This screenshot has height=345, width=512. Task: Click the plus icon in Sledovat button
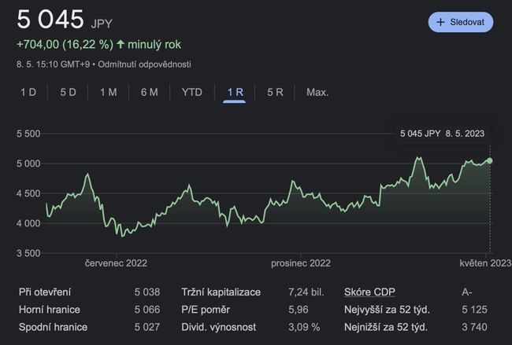pos(441,22)
